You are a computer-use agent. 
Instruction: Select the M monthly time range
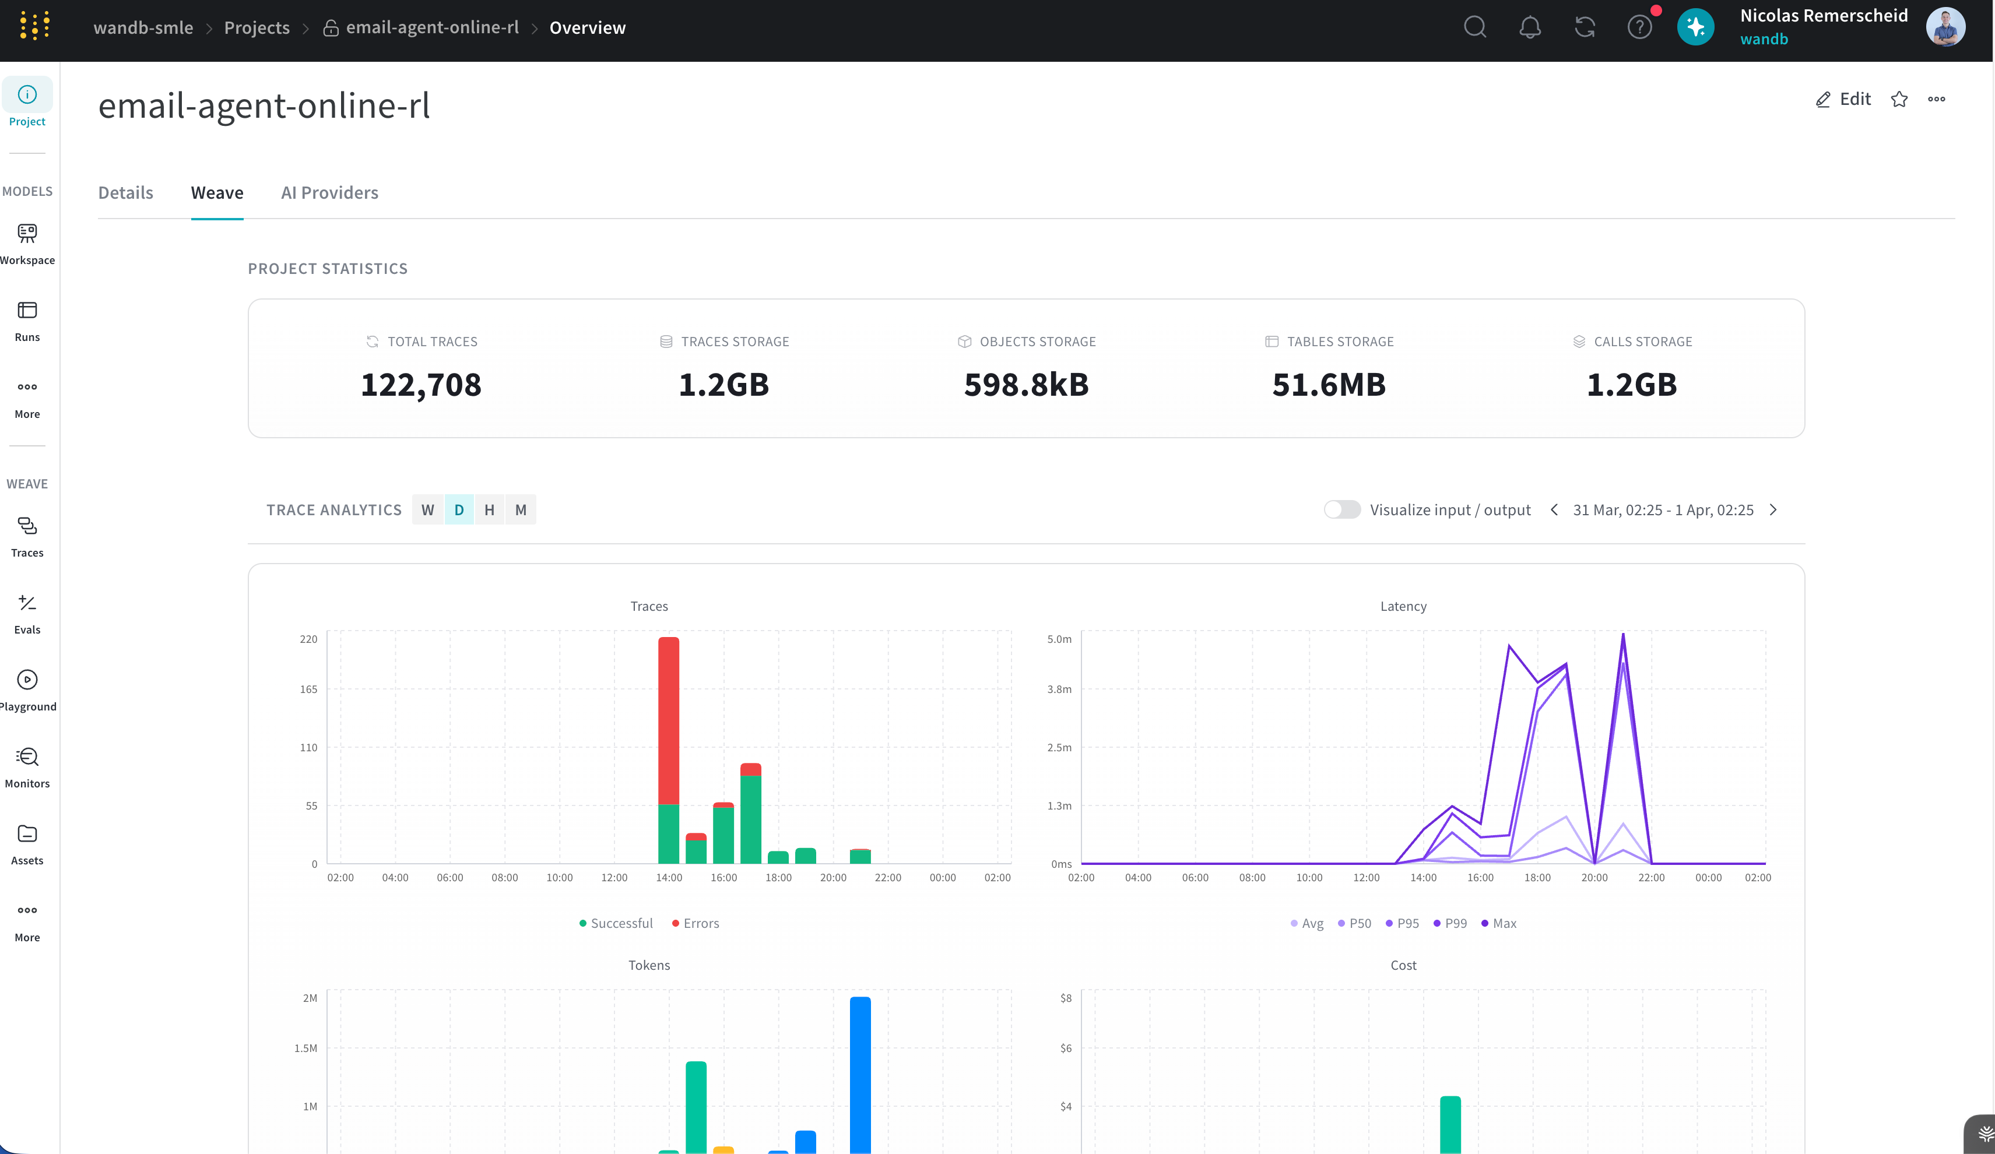pos(521,510)
